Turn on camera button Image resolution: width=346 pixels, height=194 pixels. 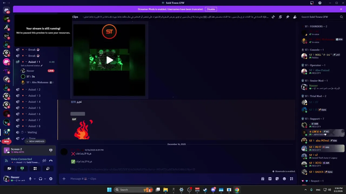coord(9,168)
